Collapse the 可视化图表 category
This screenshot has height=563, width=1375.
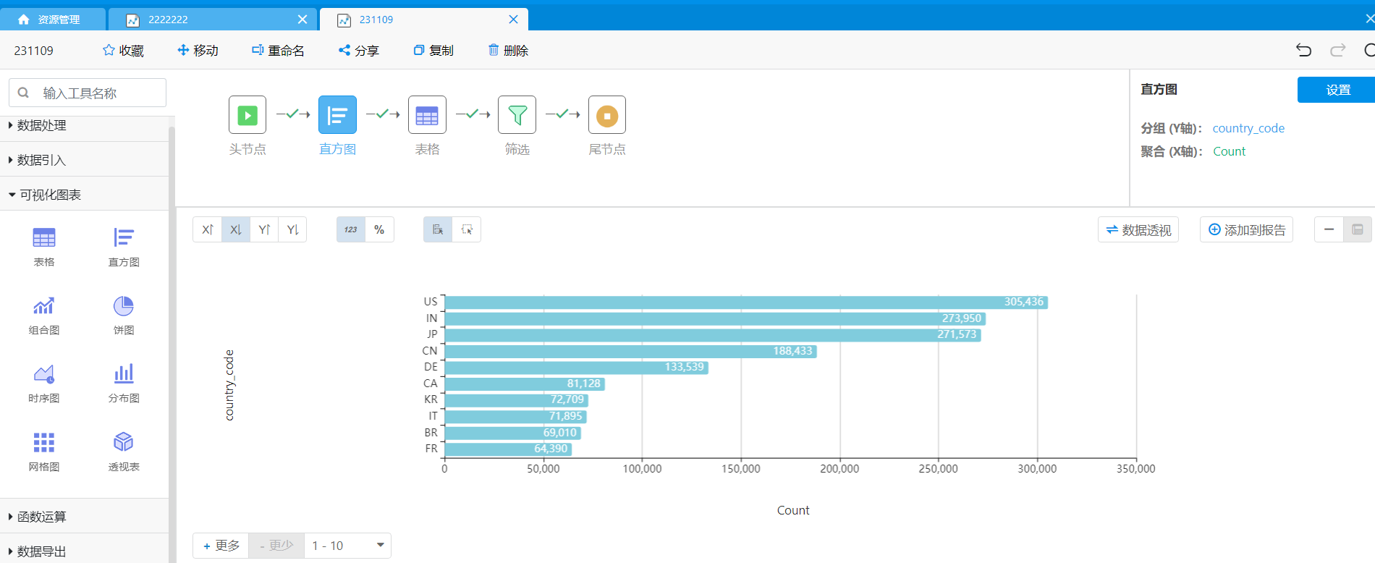(x=84, y=195)
